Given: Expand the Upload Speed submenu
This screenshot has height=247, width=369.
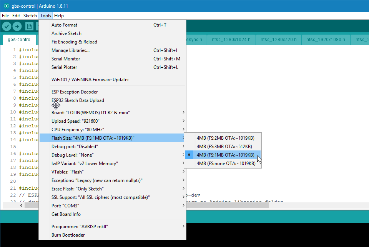Looking at the screenshot, I should point(113,121).
